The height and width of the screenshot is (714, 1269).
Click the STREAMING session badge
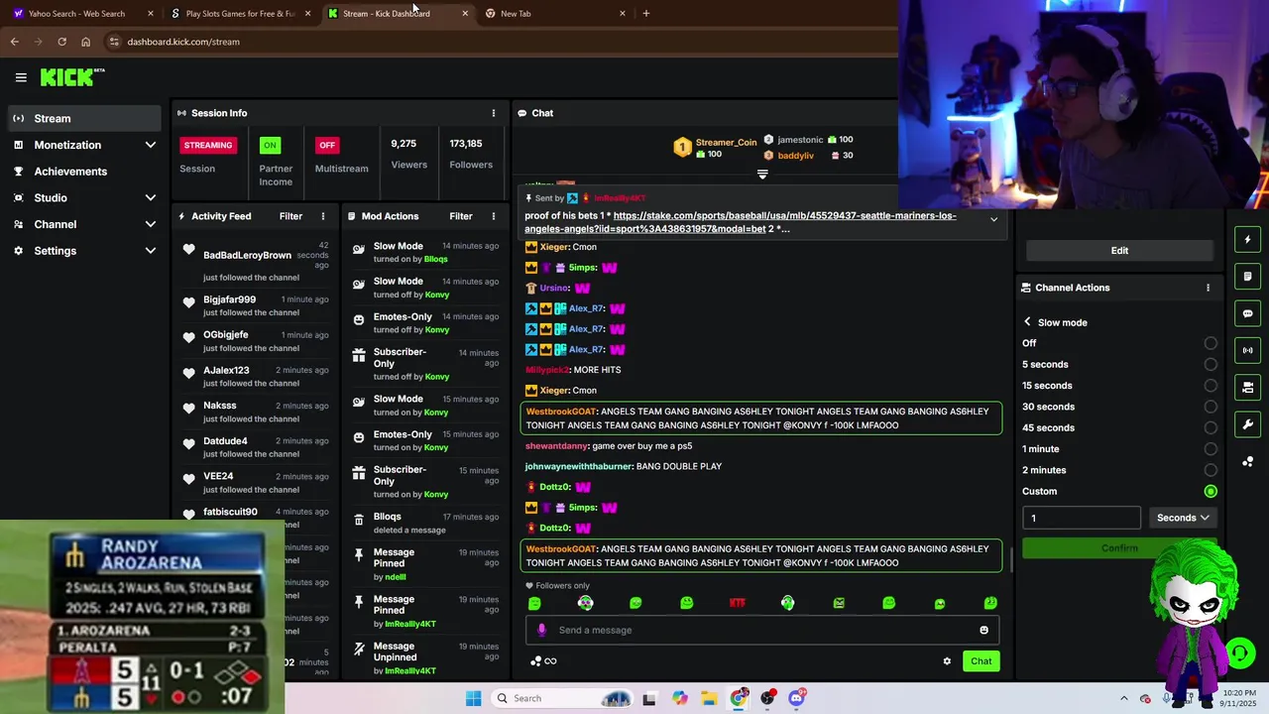(x=207, y=145)
